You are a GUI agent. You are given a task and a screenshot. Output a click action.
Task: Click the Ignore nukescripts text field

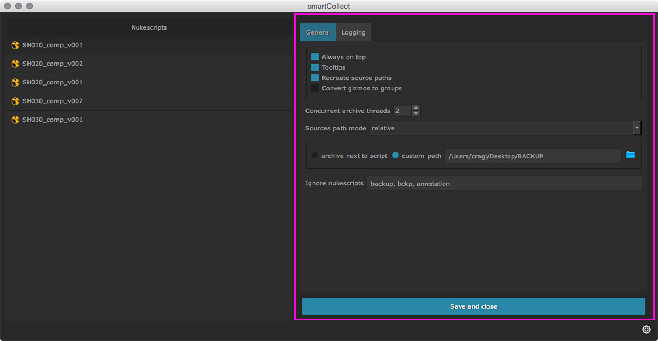click(503, 184)
